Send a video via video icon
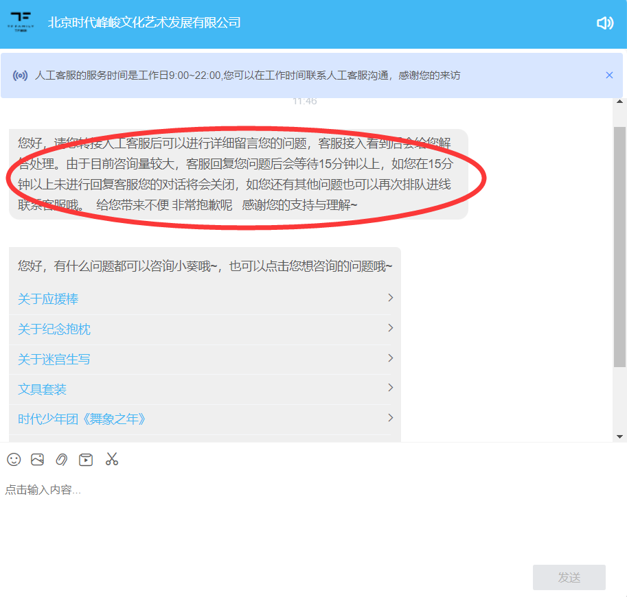This screenshot has height=597, width=627. point(86,460)
